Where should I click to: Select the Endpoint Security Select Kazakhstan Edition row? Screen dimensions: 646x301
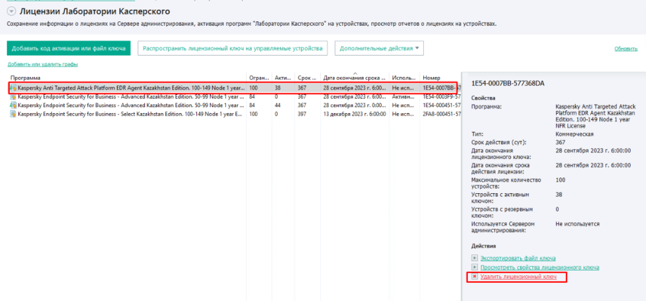tap(129, 114)
